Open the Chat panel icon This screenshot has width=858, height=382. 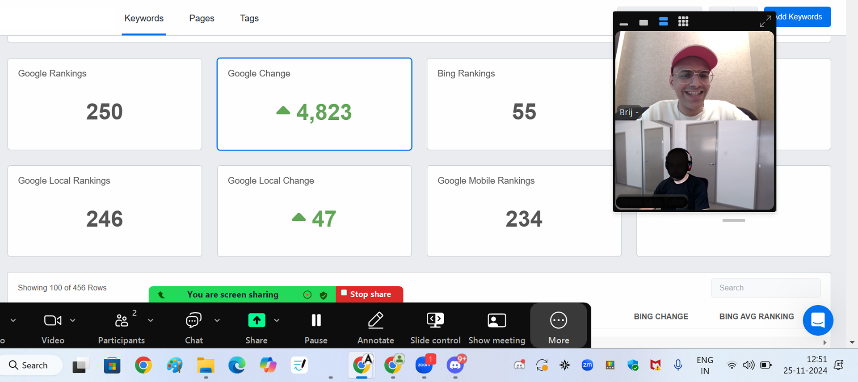[193, 320]
